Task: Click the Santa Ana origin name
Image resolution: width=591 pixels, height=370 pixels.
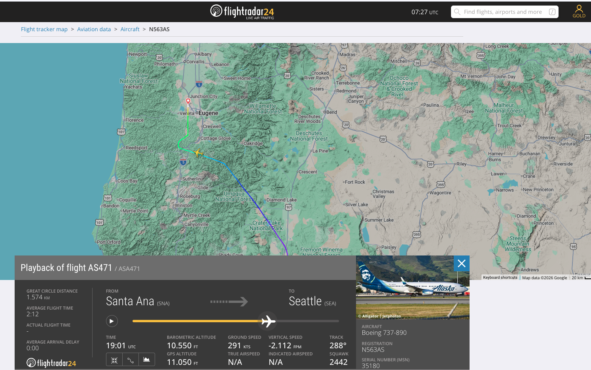Action: coord(130,301)
